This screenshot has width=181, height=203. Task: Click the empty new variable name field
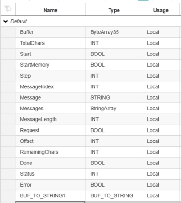point(50,202)
